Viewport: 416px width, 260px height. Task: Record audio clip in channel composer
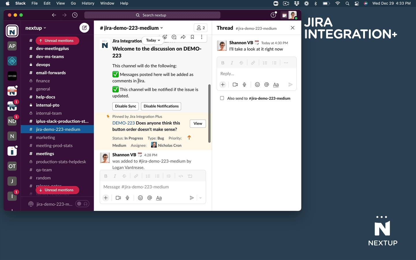point(127,198)
